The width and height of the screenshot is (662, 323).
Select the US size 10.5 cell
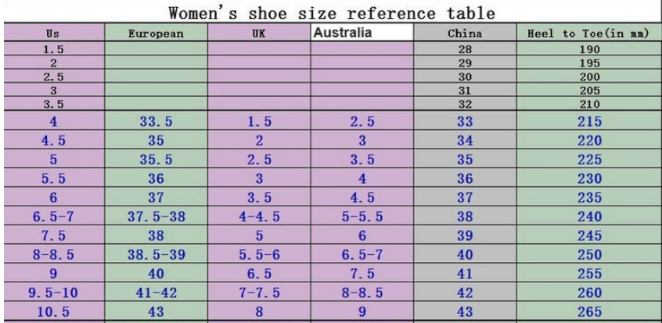pos(52,310)
